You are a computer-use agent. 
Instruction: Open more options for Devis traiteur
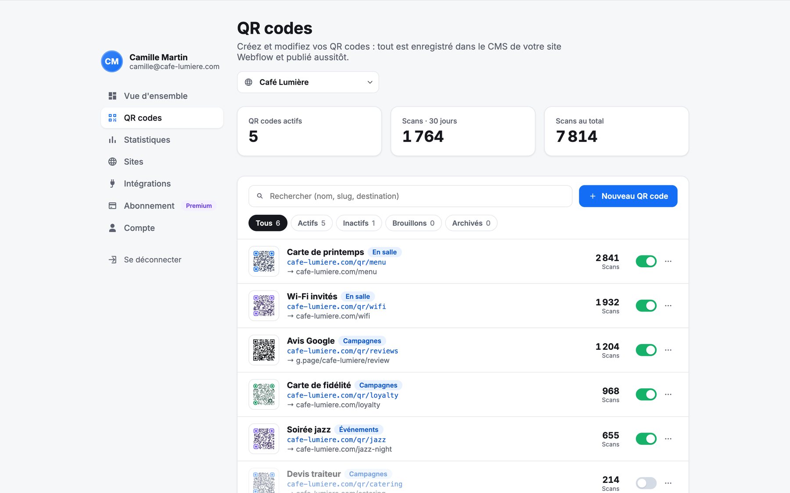[x=668, y=483]
